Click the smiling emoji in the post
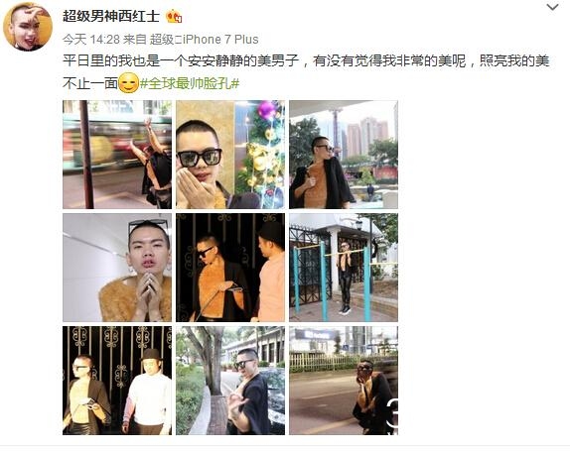This screenshot has height=452, width=570. click(x=129, y=83)
